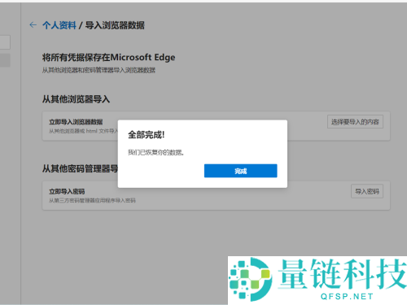This screenshot has height=305, width=407.
Task: Select the 从其他浏览器导入 section heading
Action: coord(76,99)
